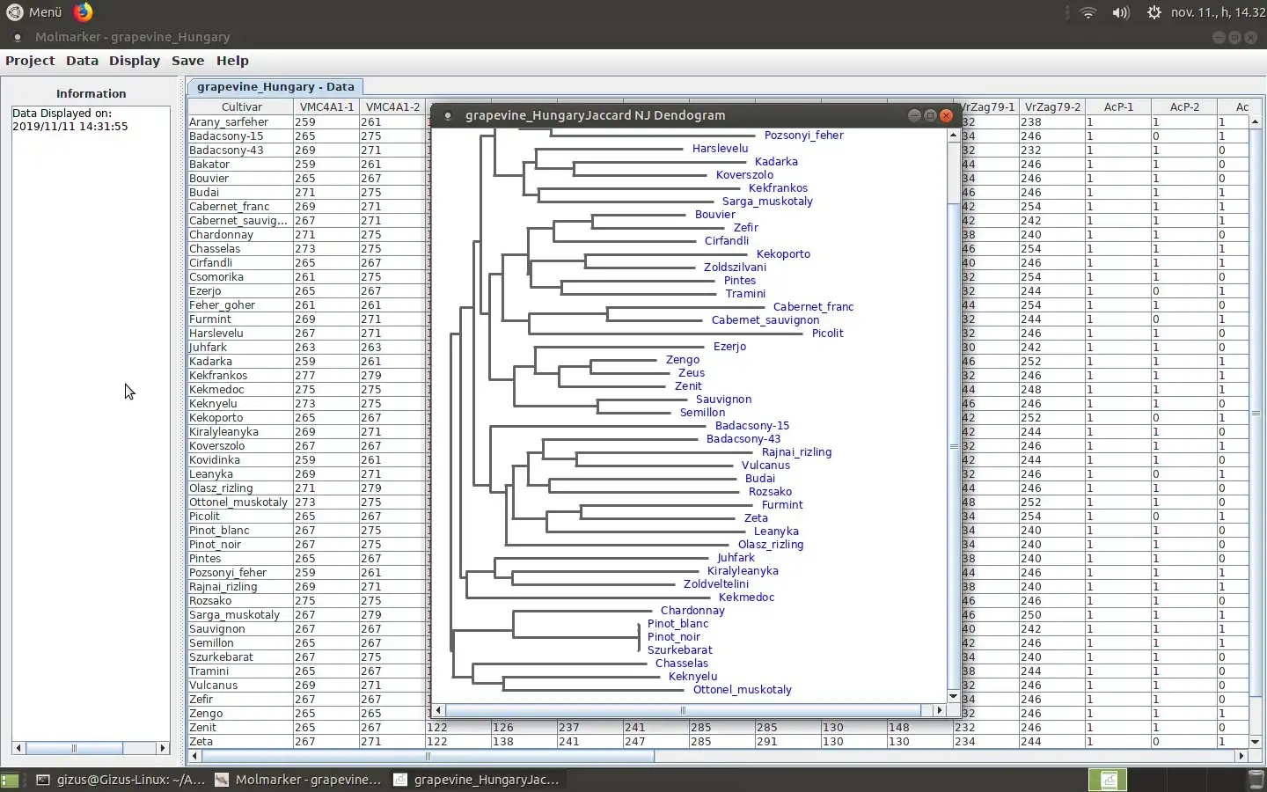Viewport: 1267px width, 792px height.
Task: Open the Save menu
Action: click(x=187, y=61)
